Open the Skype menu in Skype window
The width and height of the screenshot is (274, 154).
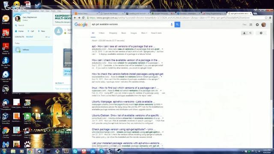(x=16, y=11)
